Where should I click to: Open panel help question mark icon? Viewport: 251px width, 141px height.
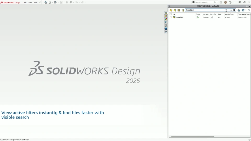[249, 10]
